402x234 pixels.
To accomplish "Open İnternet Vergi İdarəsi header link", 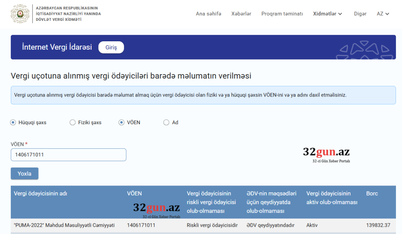I will tap(58, 47).
